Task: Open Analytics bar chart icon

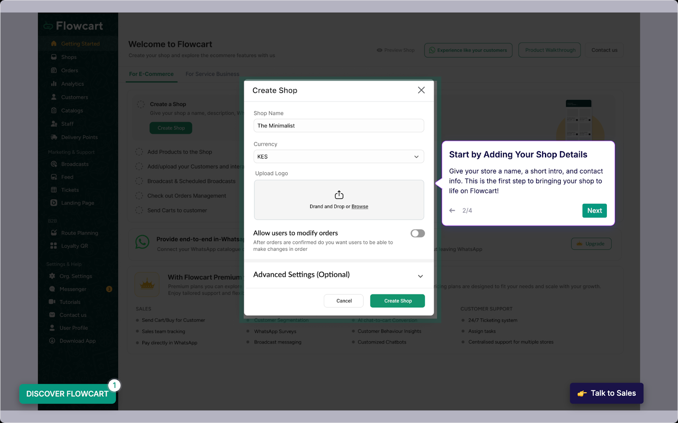Action: pos(54,84)
